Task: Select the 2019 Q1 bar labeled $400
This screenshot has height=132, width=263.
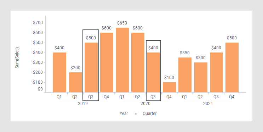Action: [x=59, y=72]
